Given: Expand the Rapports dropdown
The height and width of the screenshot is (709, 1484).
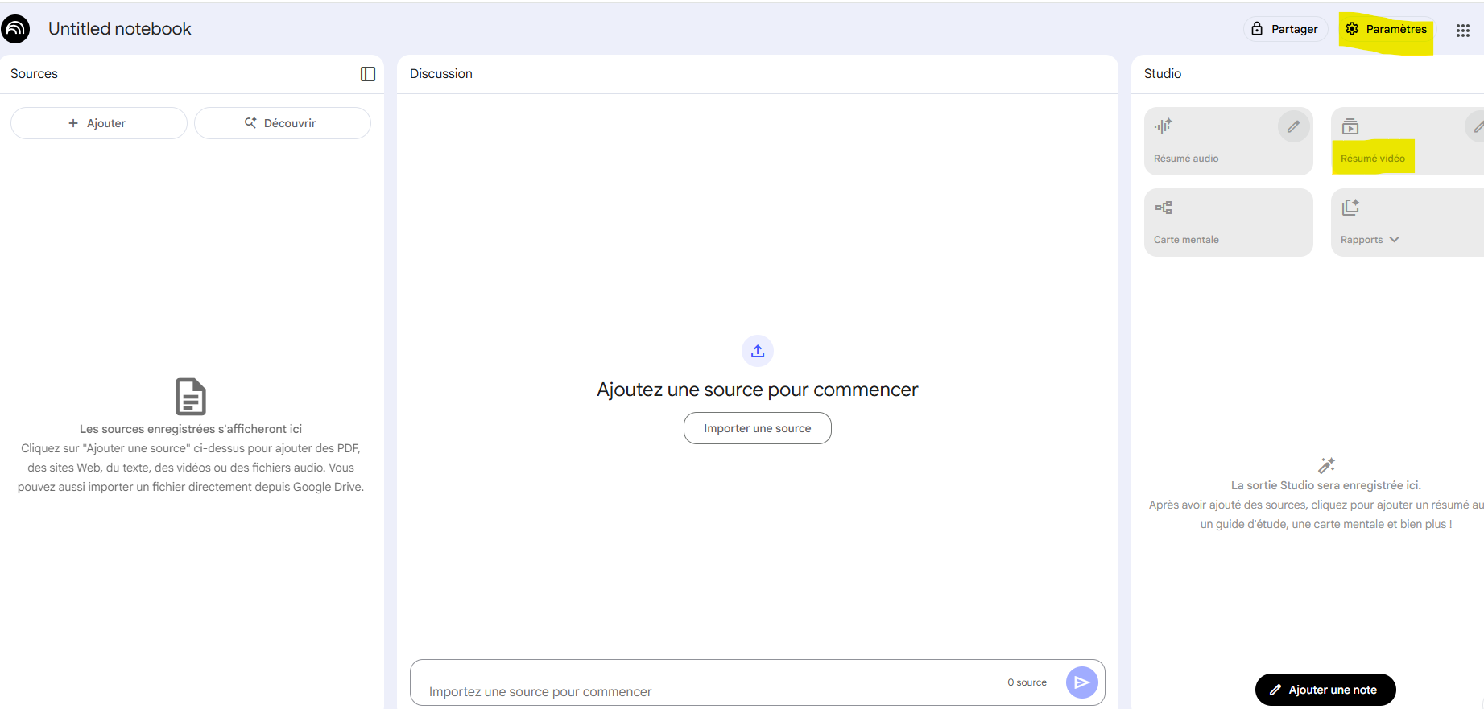Looking at the screenshot, I should click(1394, 240).
